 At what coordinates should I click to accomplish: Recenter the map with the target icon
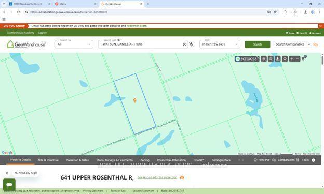(285, 59)
